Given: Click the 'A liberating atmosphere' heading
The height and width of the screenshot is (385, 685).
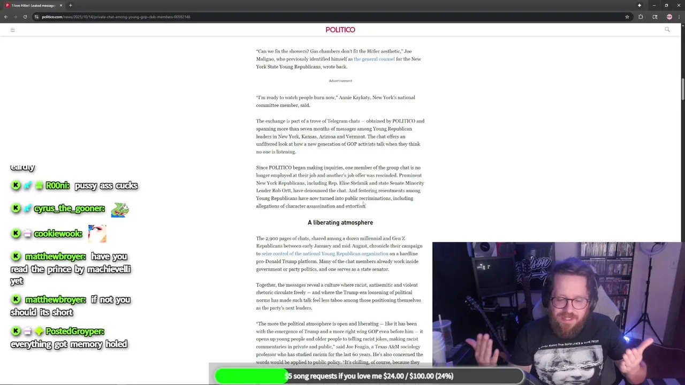Looking at the screenshot, I should pyautogui.click(x=340, y=222).
